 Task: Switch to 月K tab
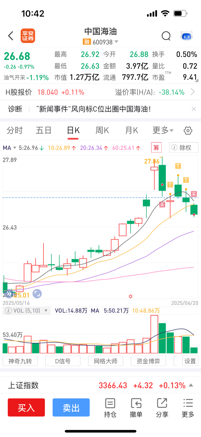pos(131,130)
